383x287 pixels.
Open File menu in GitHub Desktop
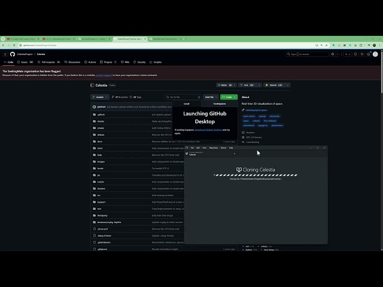(x=192, y=148)
